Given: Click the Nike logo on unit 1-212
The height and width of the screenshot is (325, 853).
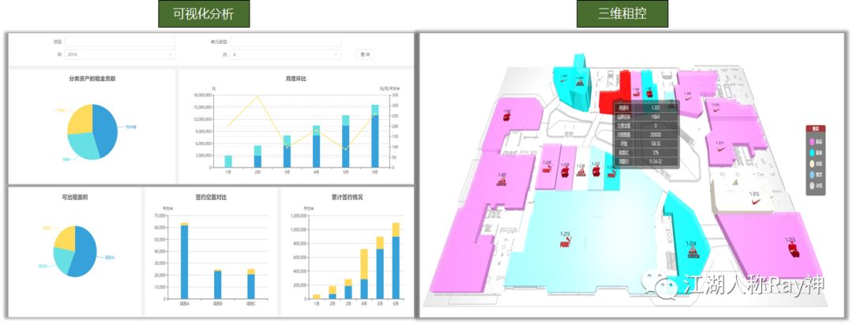Looking at the screenshot, I should point(753,202).
